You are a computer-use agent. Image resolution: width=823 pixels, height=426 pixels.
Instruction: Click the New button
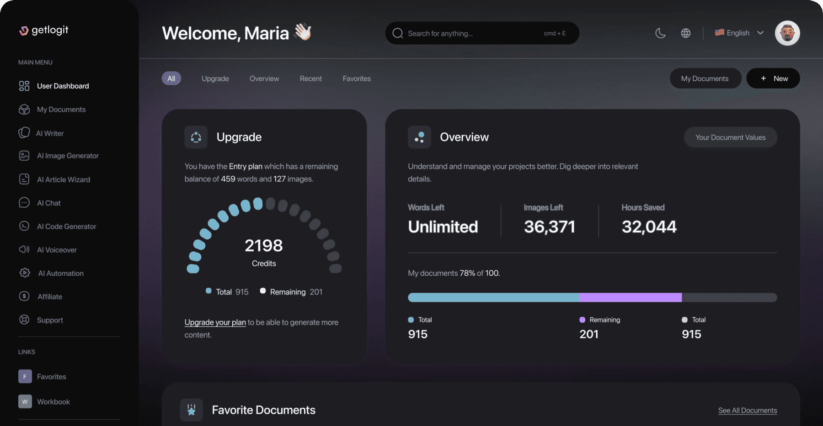pyautogui.click(x=773, y=79)
